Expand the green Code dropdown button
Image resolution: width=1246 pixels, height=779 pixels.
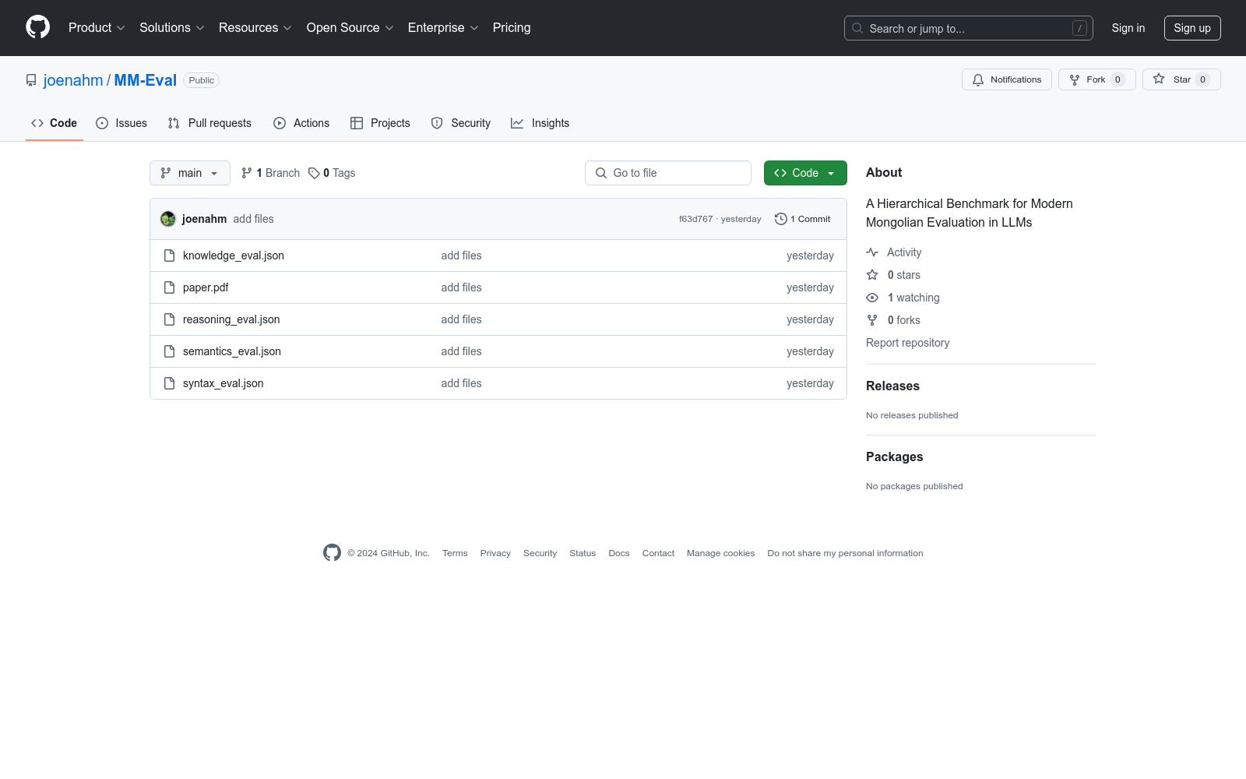[805, 173]
